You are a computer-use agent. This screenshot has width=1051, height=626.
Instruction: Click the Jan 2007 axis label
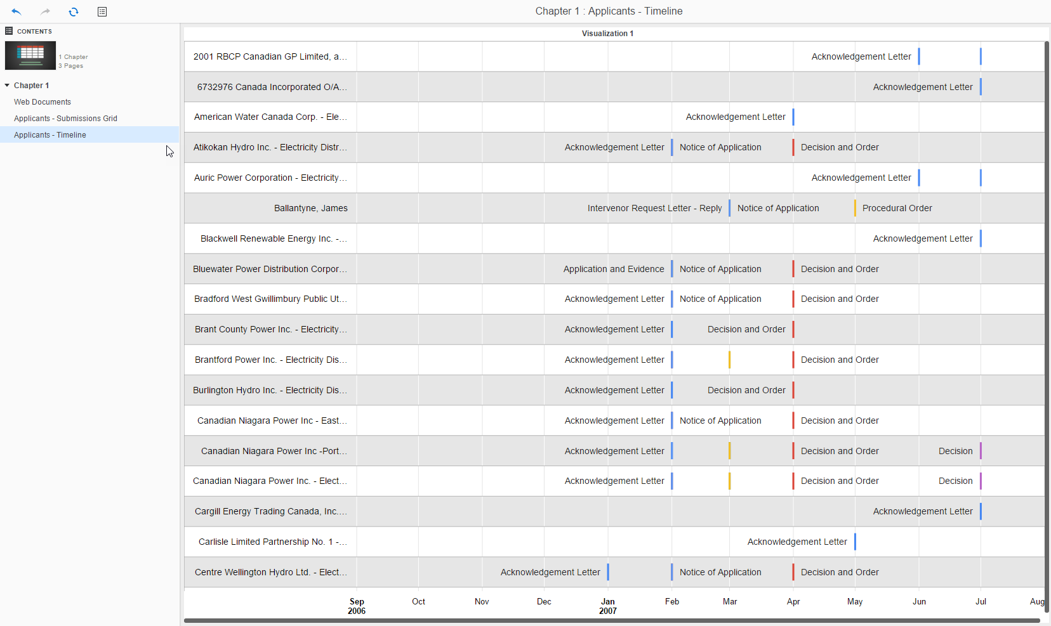tap(608, 606)
